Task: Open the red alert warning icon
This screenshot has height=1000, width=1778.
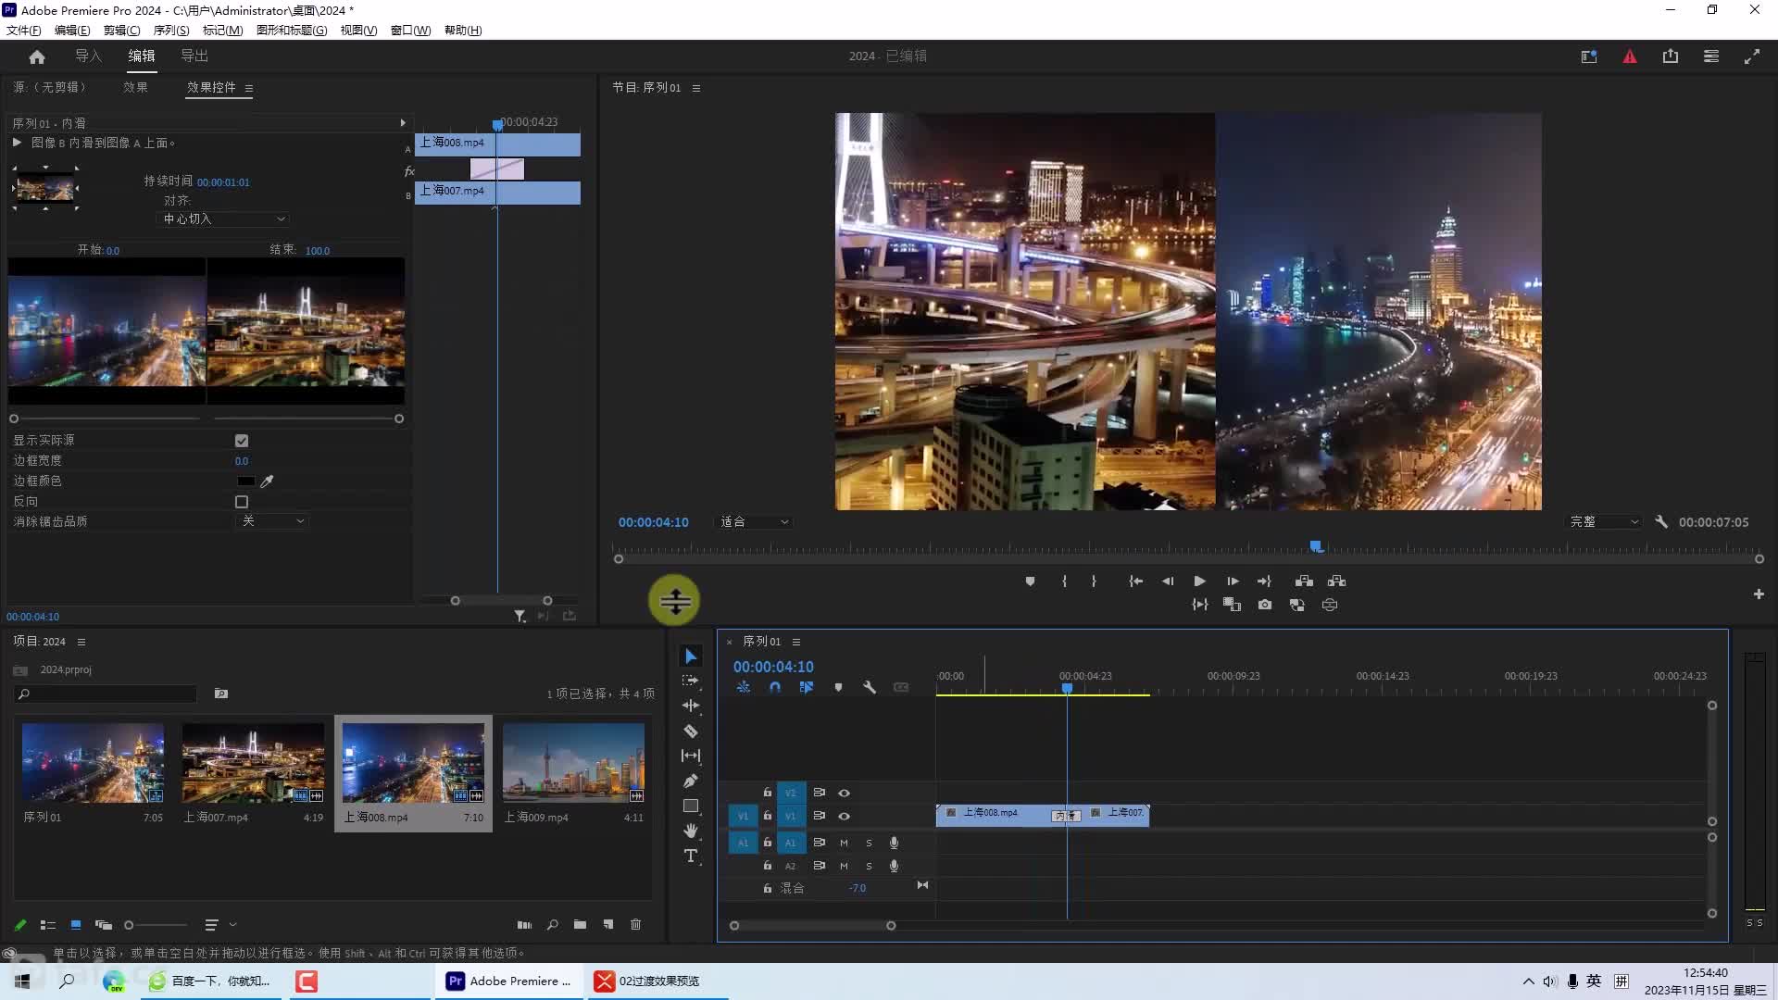Action: pos(1630,56)
